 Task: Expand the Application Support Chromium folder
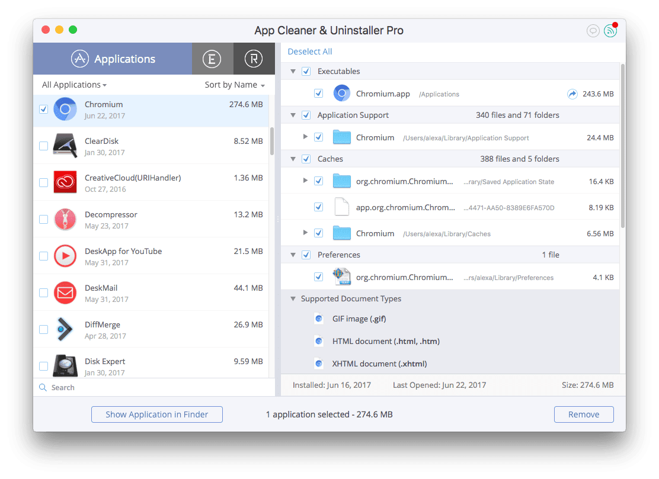[306, 137]
